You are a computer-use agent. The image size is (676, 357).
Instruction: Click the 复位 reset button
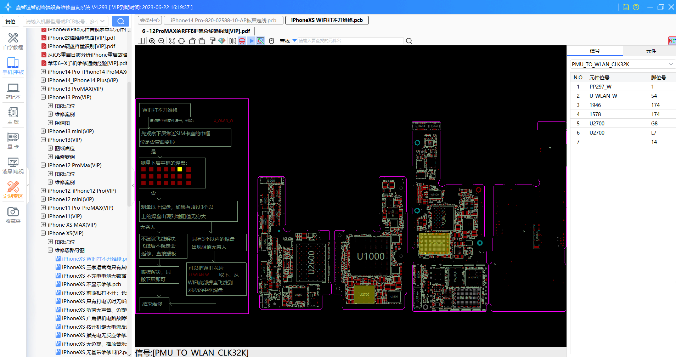pyautogui.click(x=11, y=21)
